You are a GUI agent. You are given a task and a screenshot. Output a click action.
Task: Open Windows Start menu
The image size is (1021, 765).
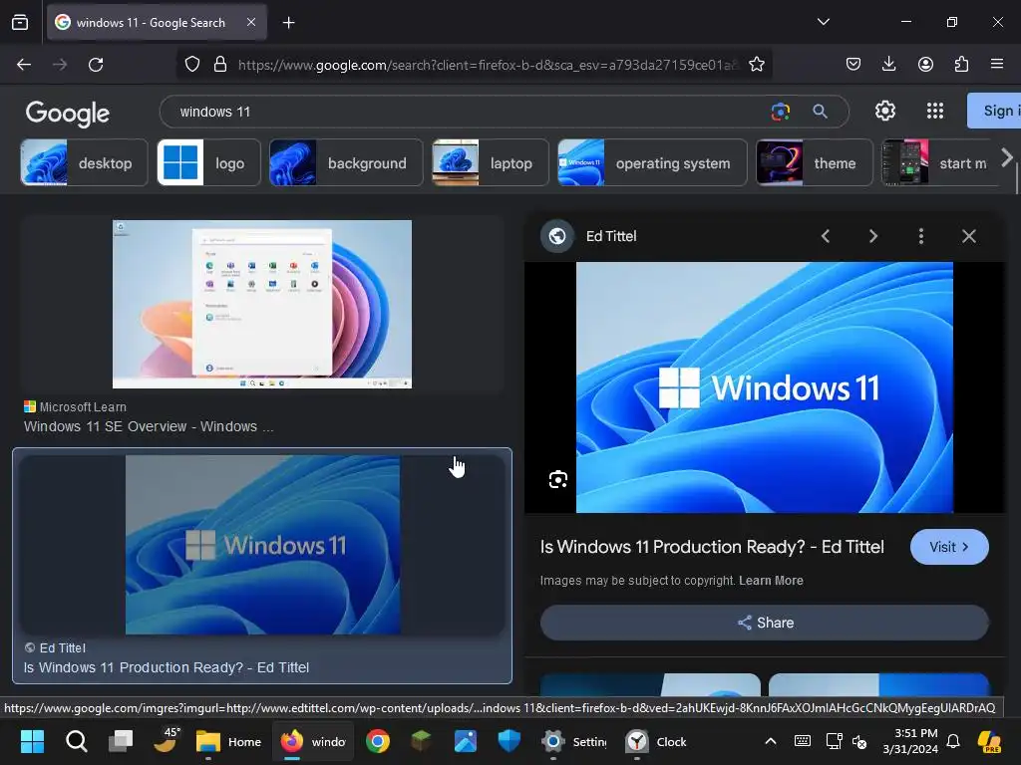(x=32, y=741)
